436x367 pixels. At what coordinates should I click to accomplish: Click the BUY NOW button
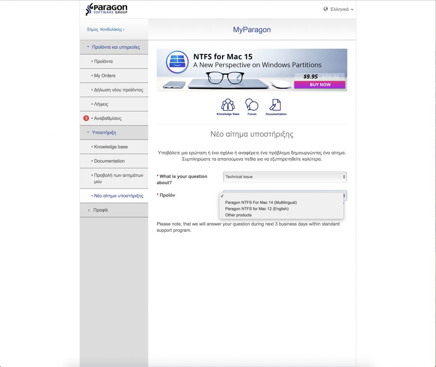(x=320, y=85)
